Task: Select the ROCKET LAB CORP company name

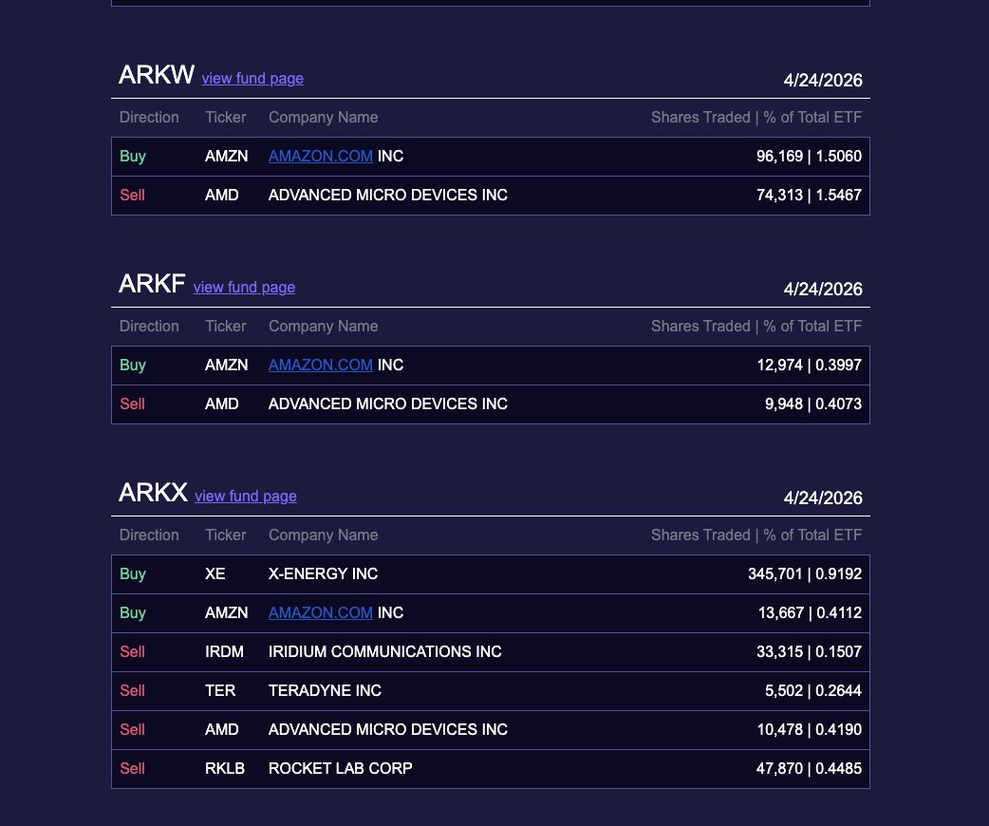Action: 340,769
